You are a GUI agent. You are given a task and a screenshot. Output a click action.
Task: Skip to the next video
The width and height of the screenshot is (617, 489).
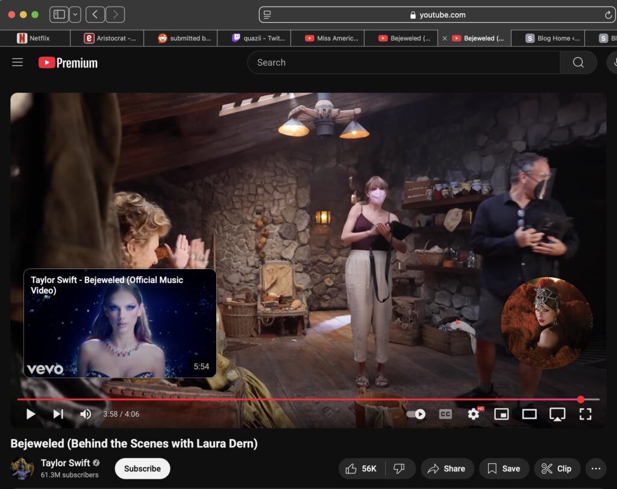pos(58,414)
